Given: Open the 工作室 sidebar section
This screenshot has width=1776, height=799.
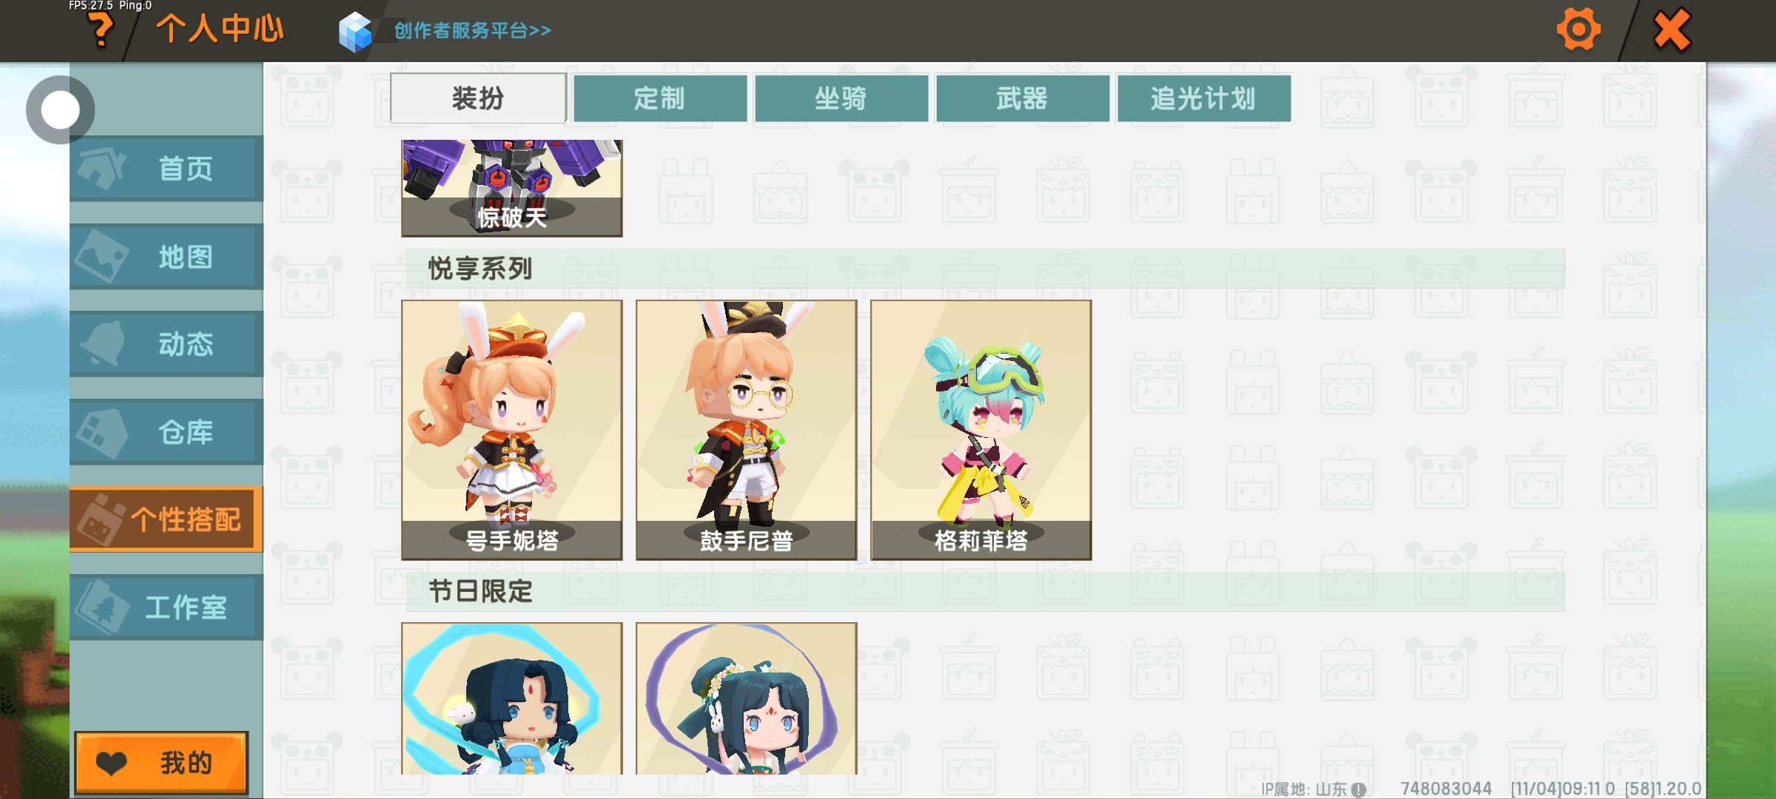Looking at the screenshot, I should coord(166,607).
